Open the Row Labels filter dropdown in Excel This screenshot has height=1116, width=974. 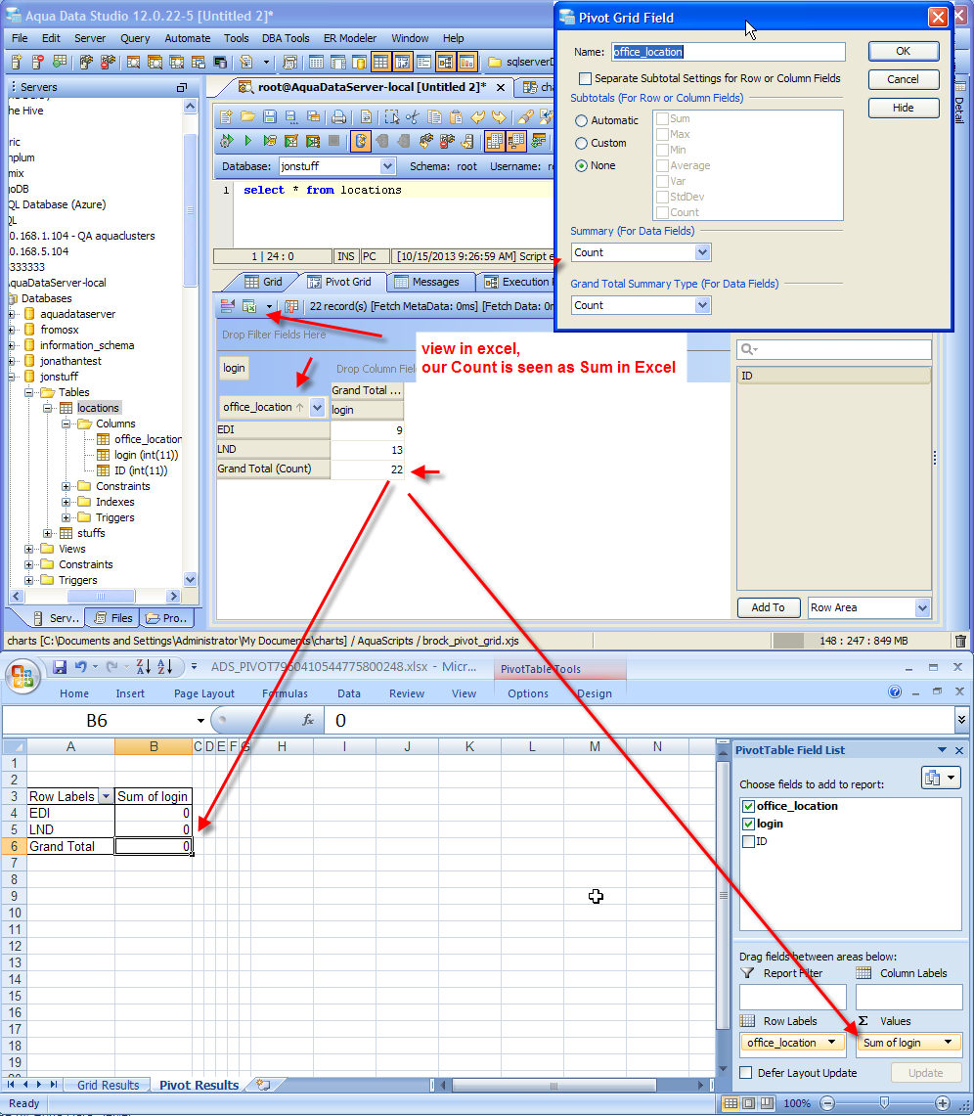[x=106, y=796]
